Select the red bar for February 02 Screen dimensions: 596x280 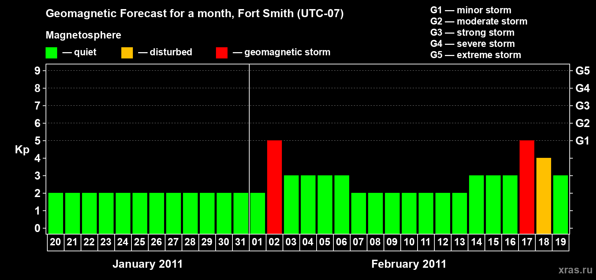275,187
